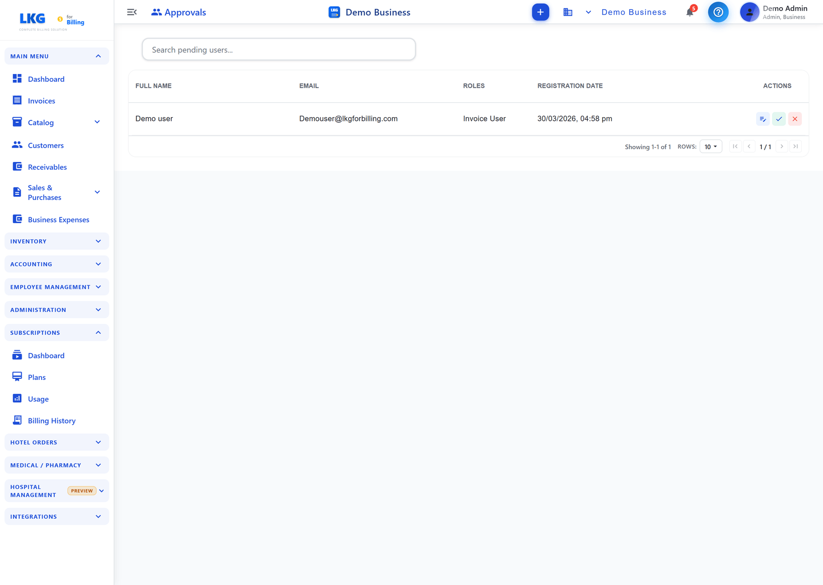This screenshot has height=585, width=823.
Task: Reject Demo user with the red X
Action: click(795, 119)
